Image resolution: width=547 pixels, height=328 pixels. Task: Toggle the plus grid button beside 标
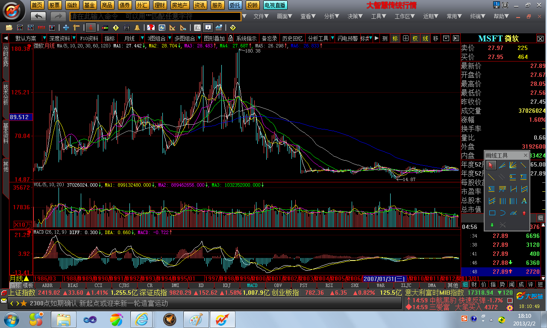point(406,38)
